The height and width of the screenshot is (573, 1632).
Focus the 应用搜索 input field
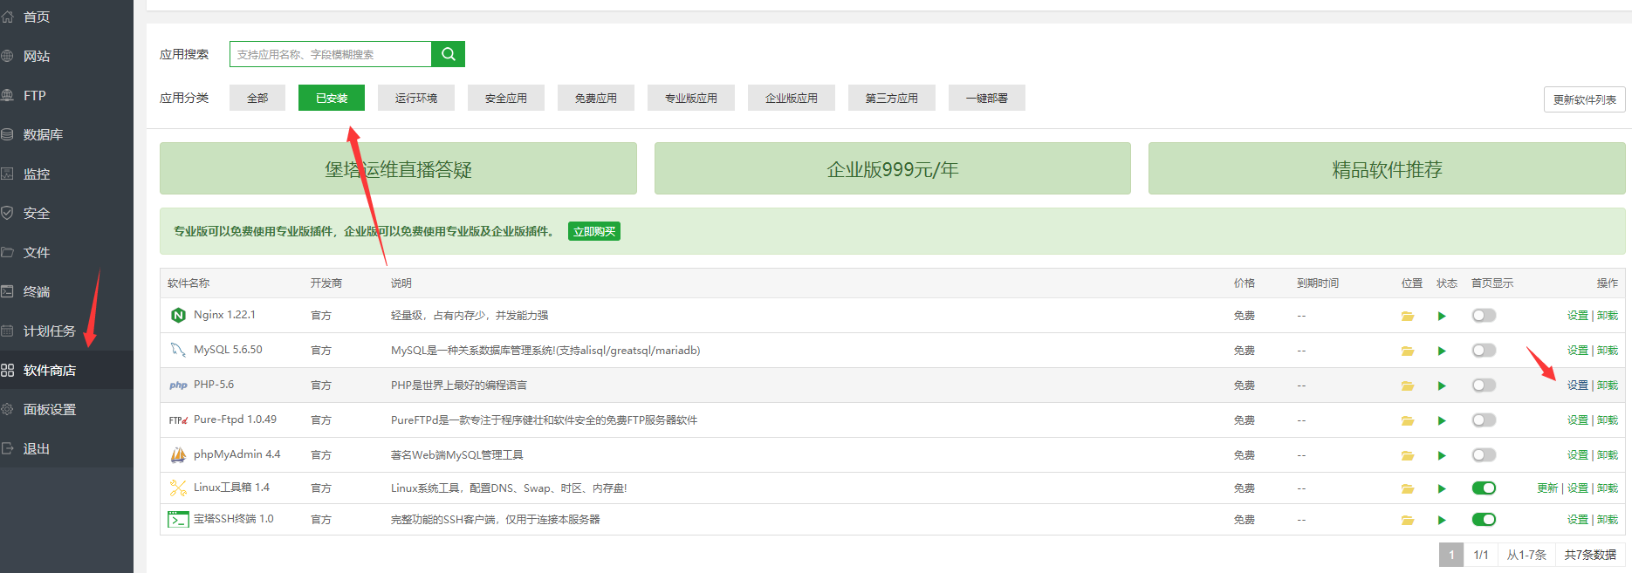(x=330, y=54)
